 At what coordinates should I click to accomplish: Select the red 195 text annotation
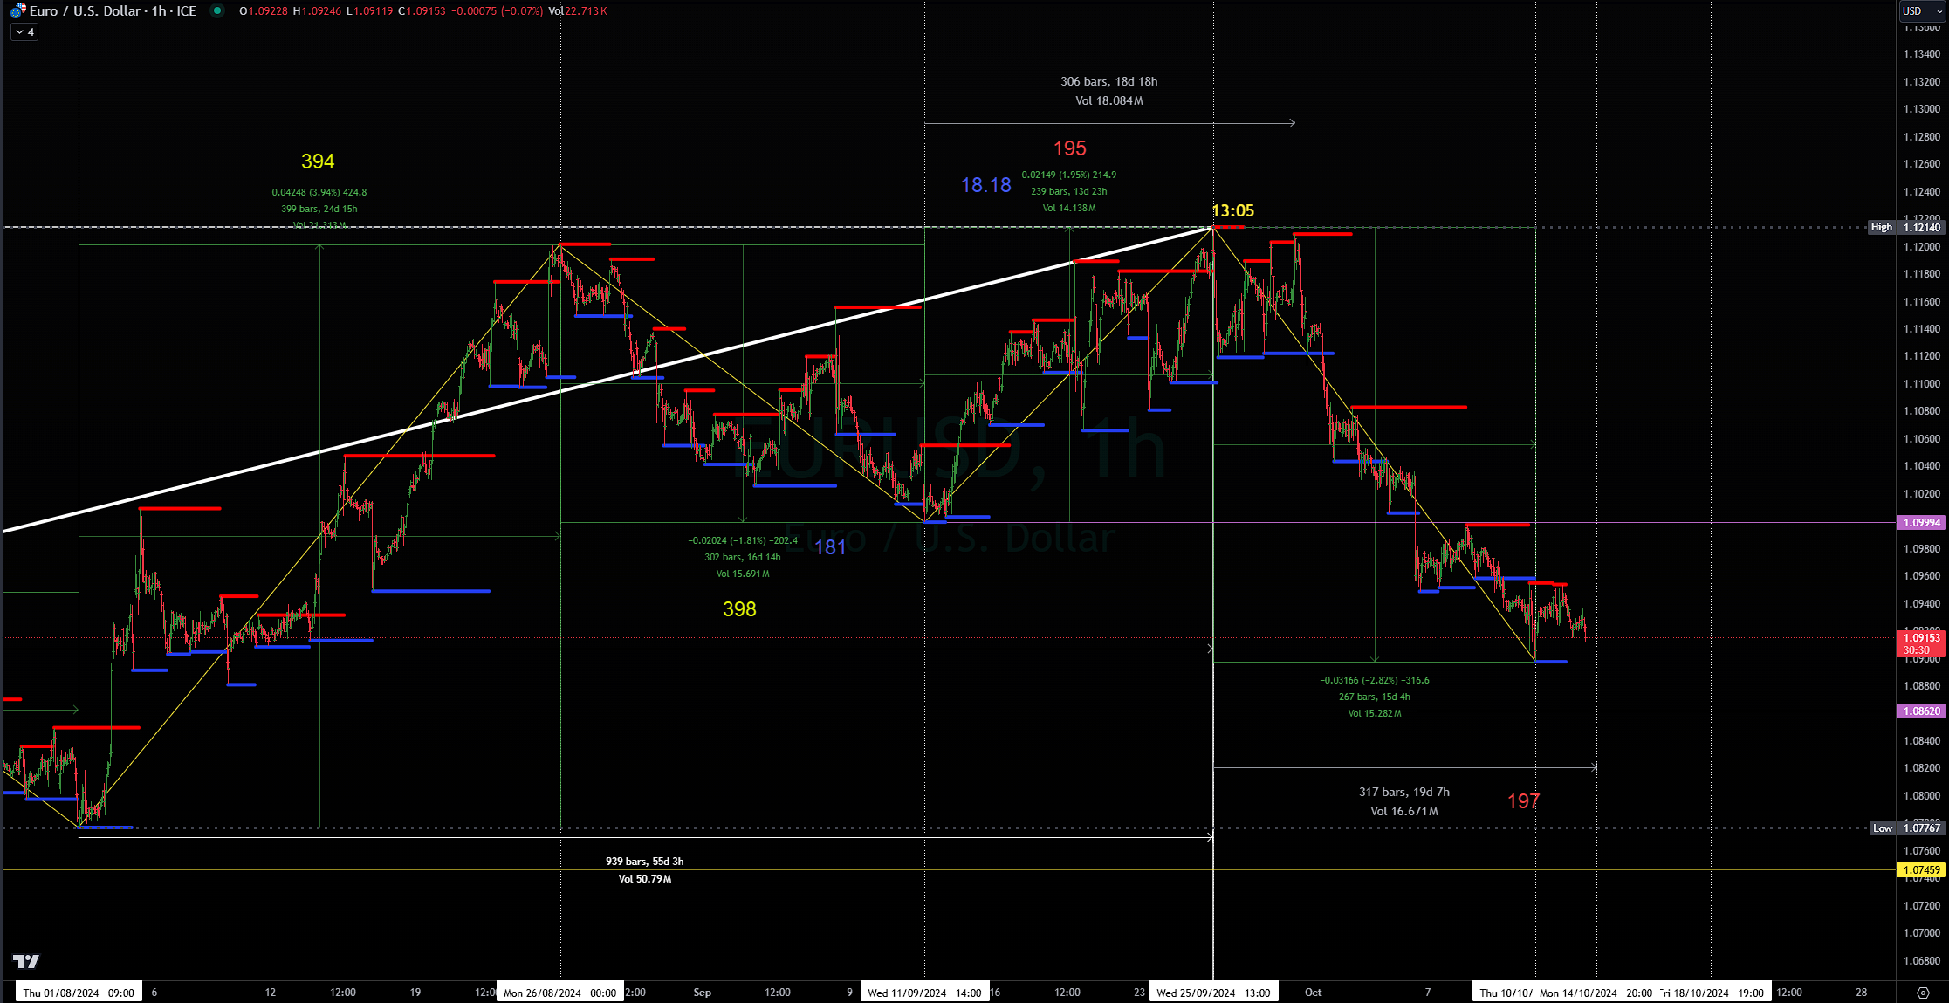[1070, 148]
